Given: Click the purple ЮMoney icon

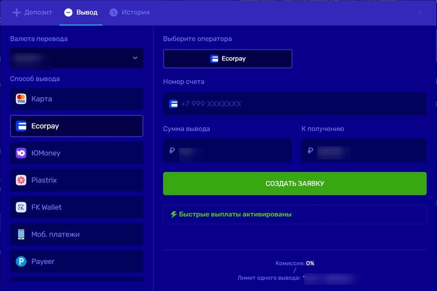Looking at the screenshot, I should click(21, 153).
